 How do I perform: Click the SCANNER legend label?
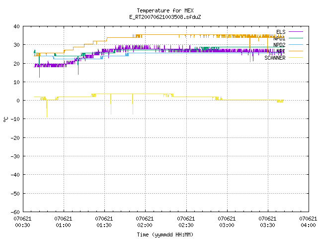tap(275, 58)
